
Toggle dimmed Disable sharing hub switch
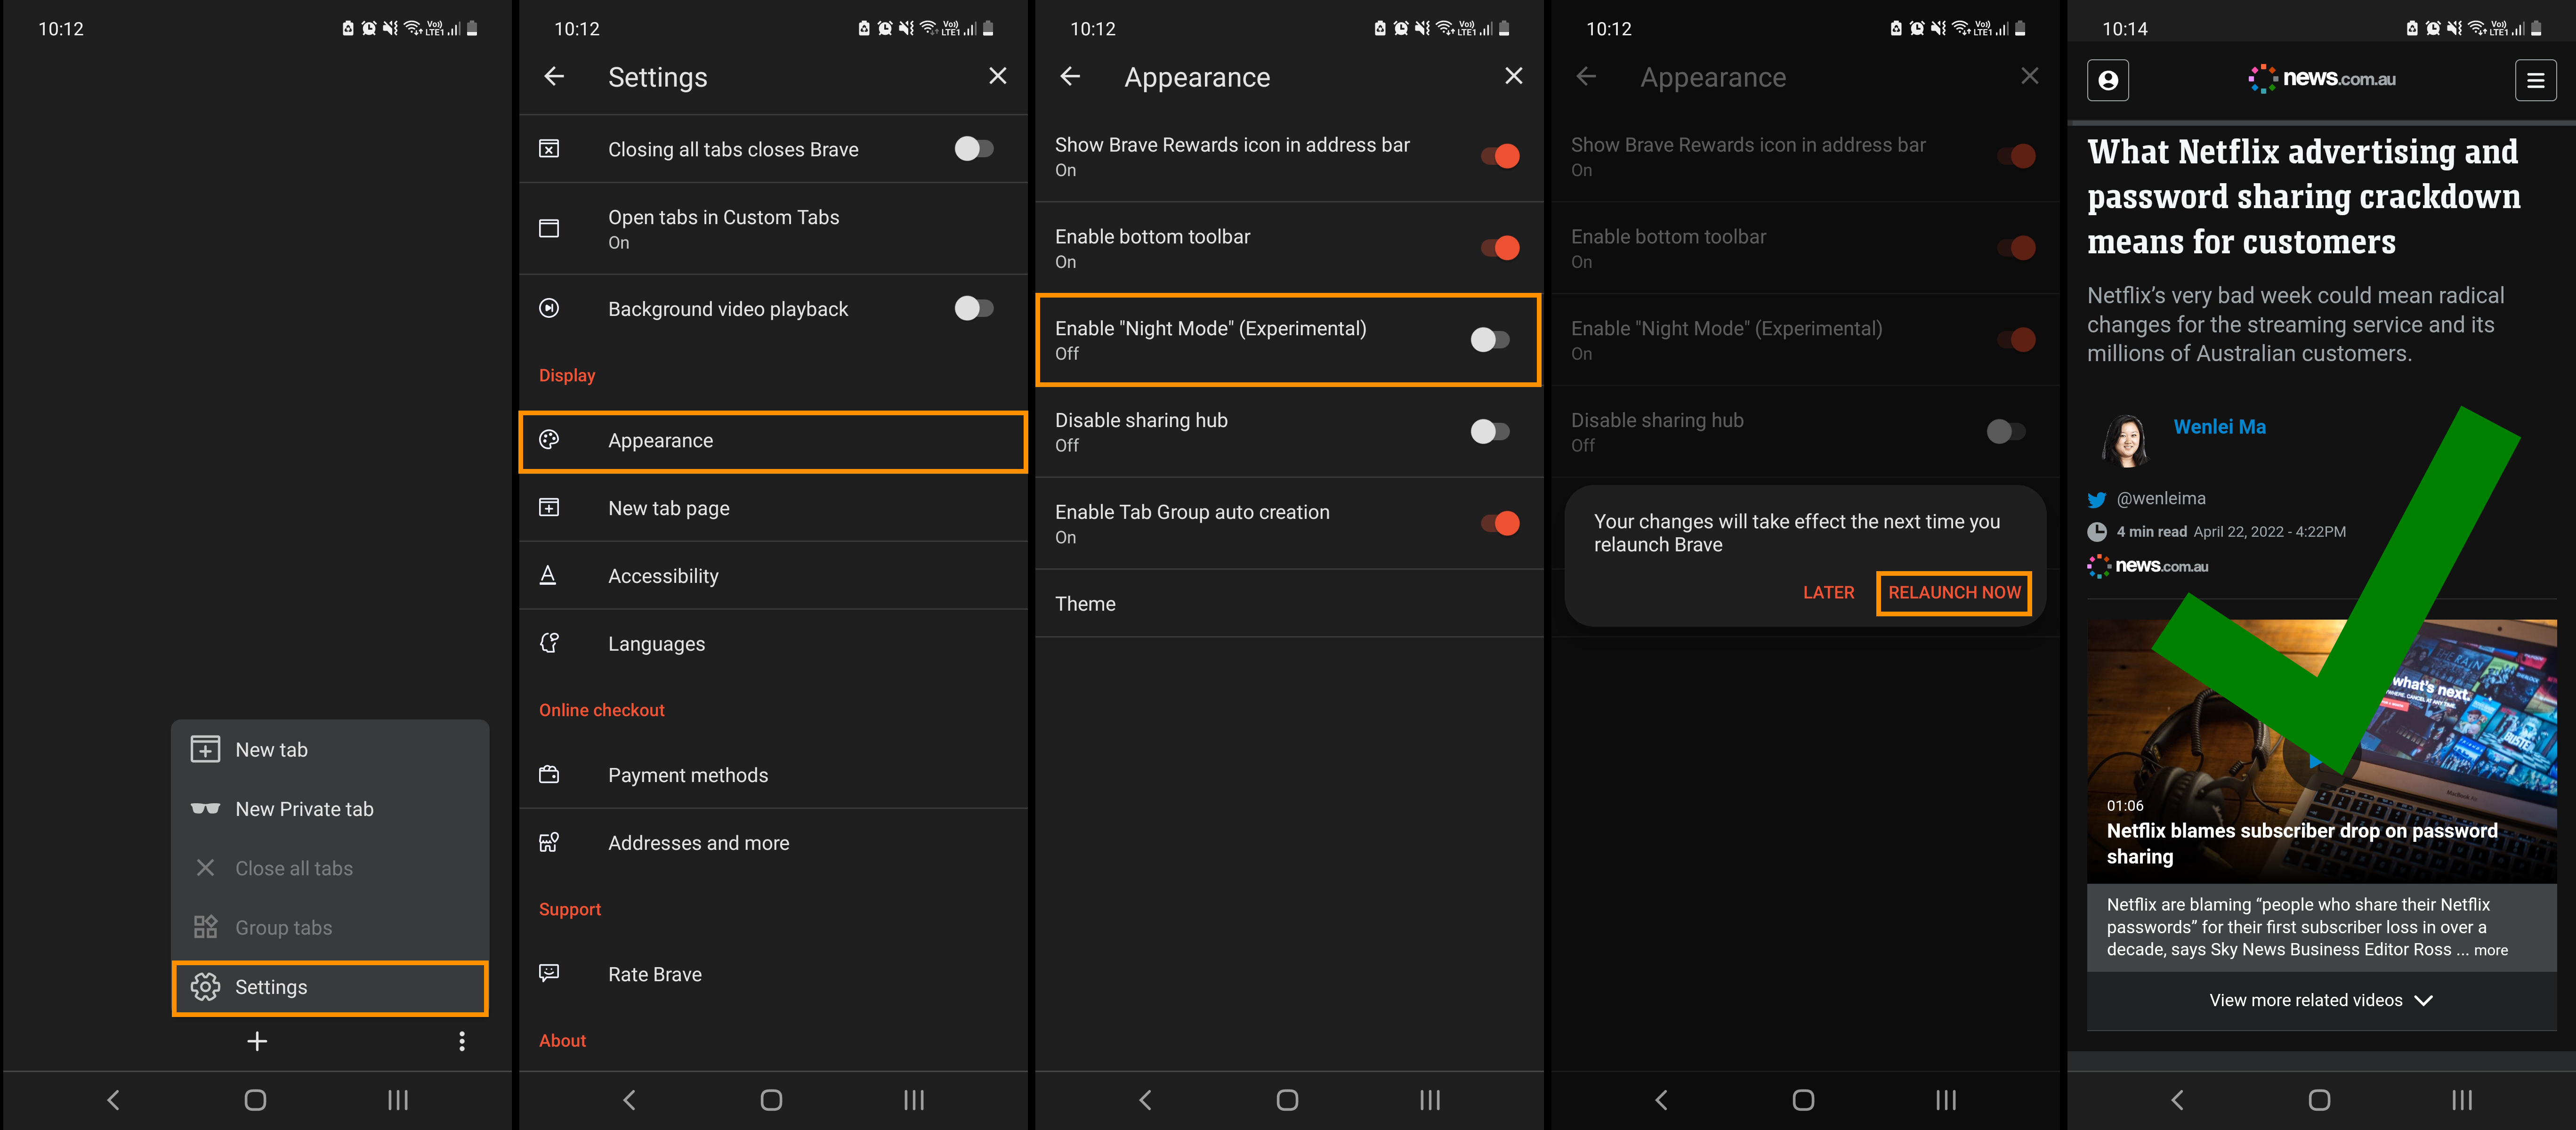point(2006,432)
